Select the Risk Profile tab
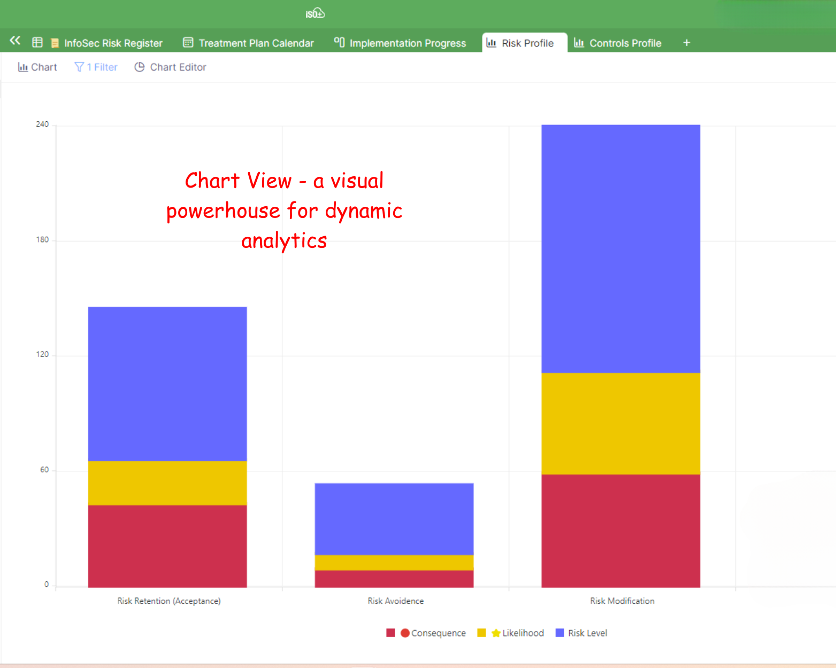 tap(527, 43)
